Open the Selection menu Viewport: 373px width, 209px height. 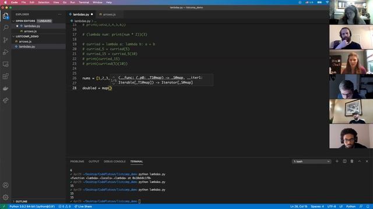pos(44,2)
